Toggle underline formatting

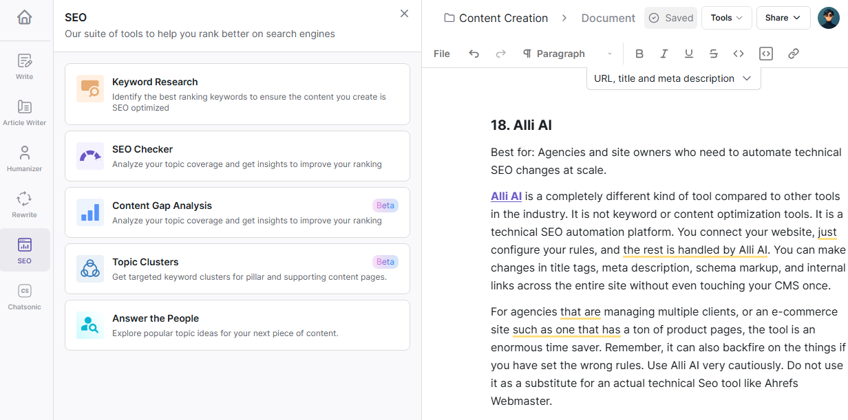point(689,54)
